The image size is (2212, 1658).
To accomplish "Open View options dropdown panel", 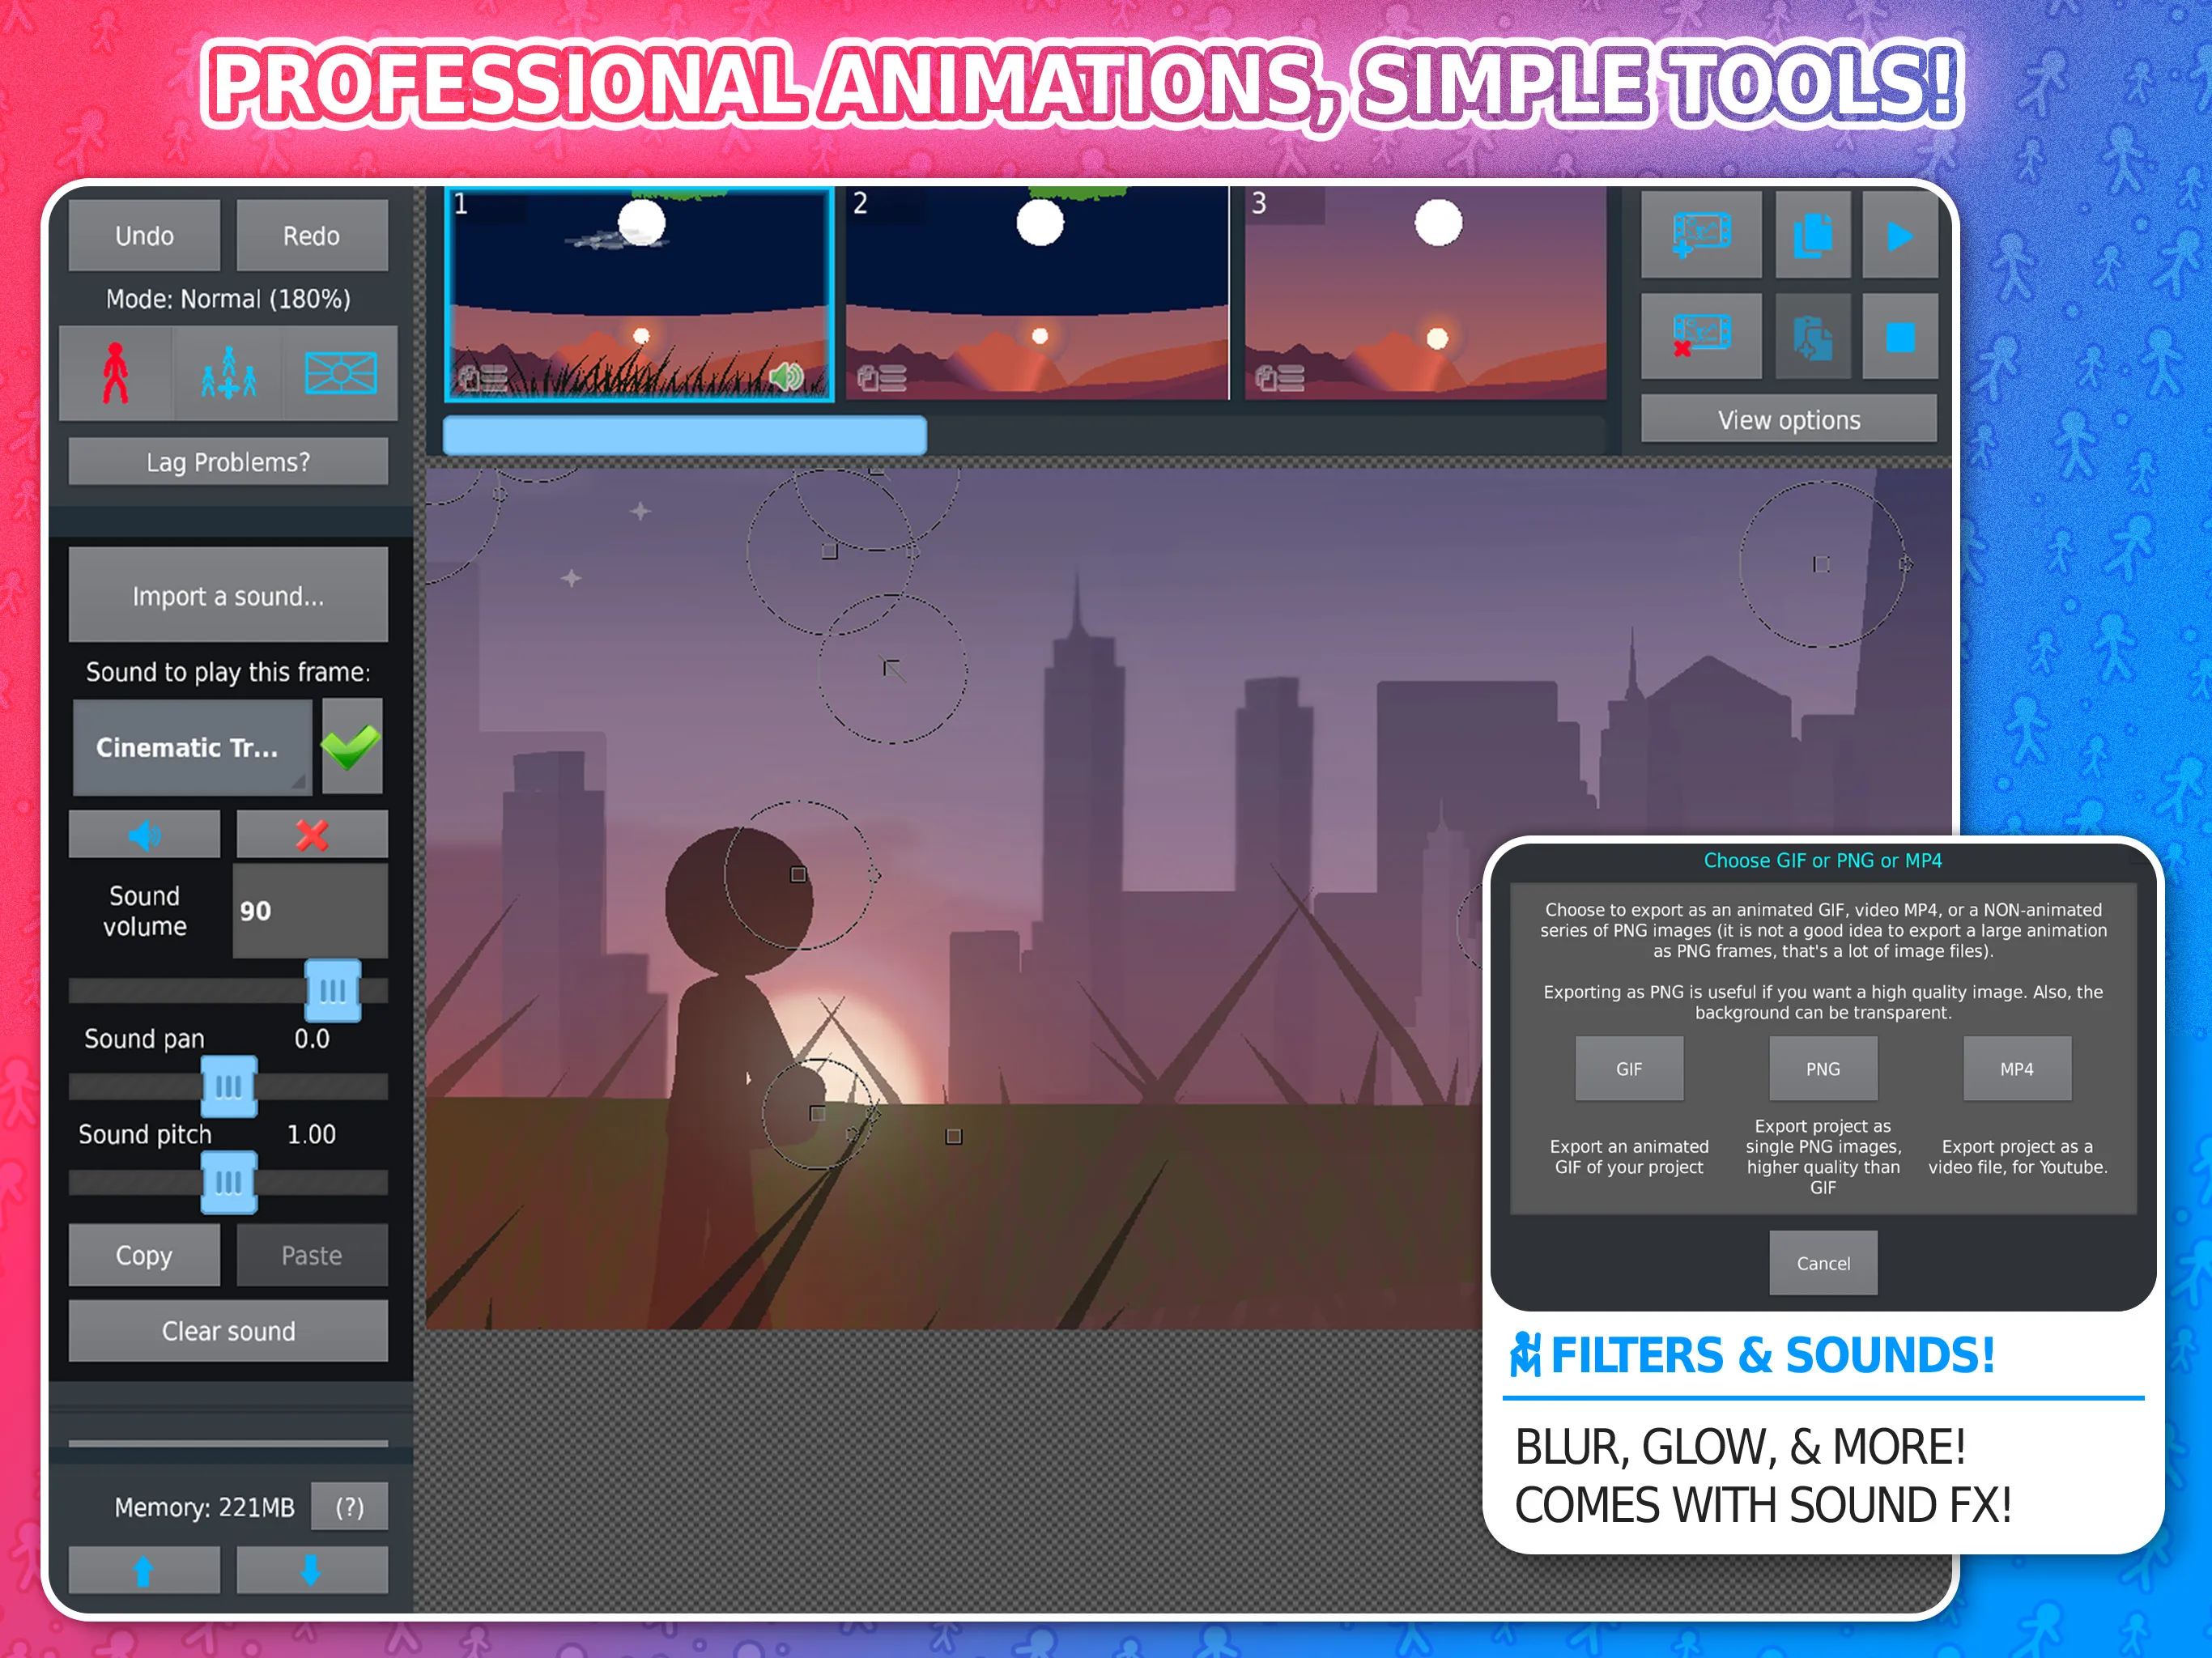I will pos(1784,418).
